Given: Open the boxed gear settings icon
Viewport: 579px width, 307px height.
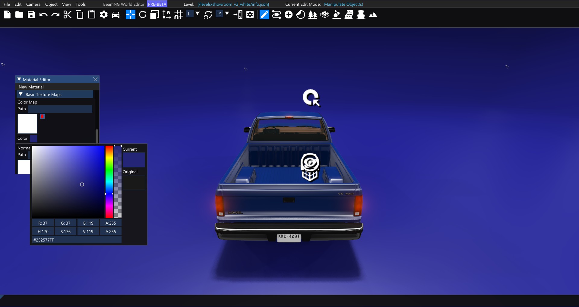Looking at the screenshot, I should (x=250, y=14).
